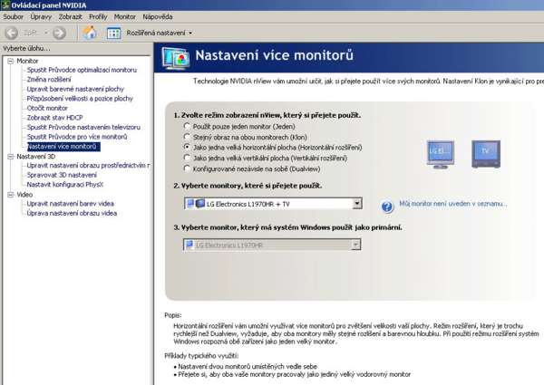This screenshot has height=385, width=544.
Task: Open the Úpravy menu
Action: 41,16
